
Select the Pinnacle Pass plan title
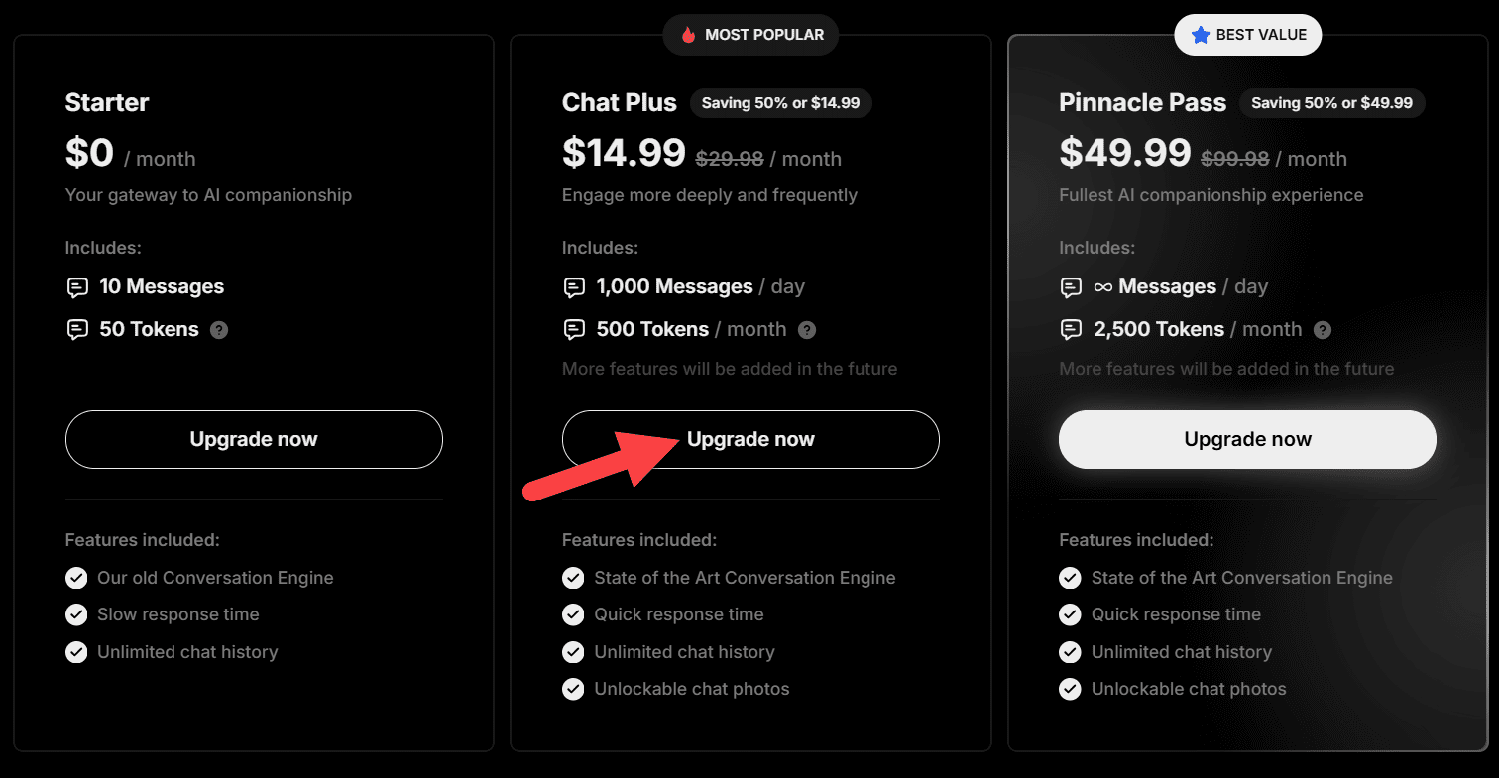point(1142,102)
